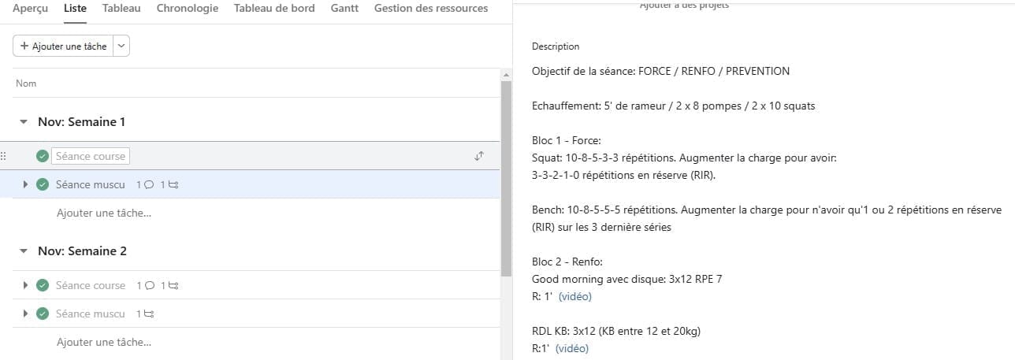Click the task list vertical scrollbar
Image resolution: width=1015 pixels, height=360 pixels.
506,173
